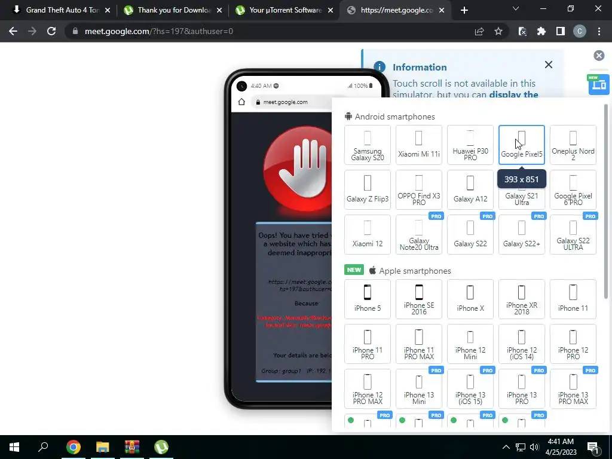The height and width of the screenshot is (459, 612).
Task: Choose the Galaxy Z Flip3 device
Action: (x=368, y=189)
